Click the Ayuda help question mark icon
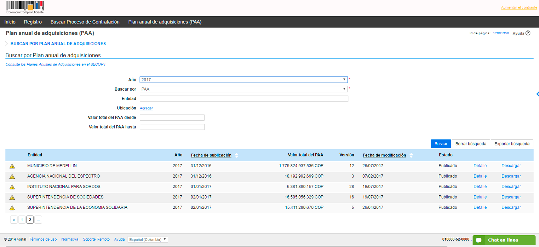 point(528,33)
